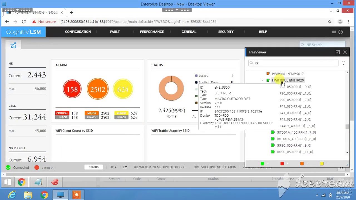Reload the page in the browser
Screen dimensions: 356x200
(24, 22)
